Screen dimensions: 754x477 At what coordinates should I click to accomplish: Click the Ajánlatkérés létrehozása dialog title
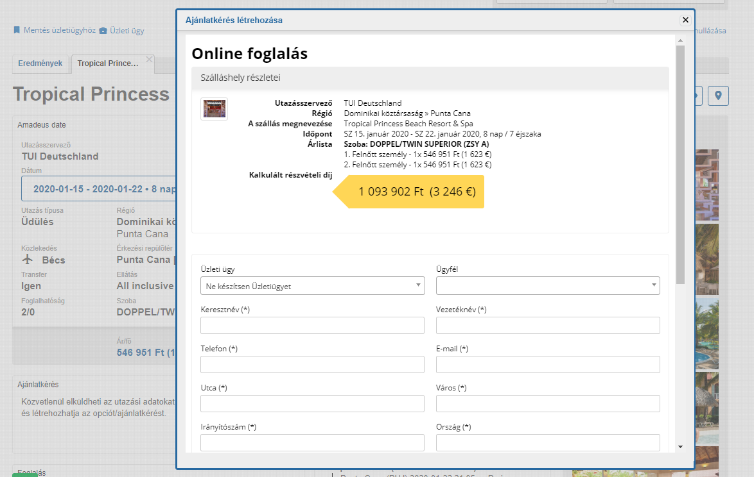click(234, 20)
